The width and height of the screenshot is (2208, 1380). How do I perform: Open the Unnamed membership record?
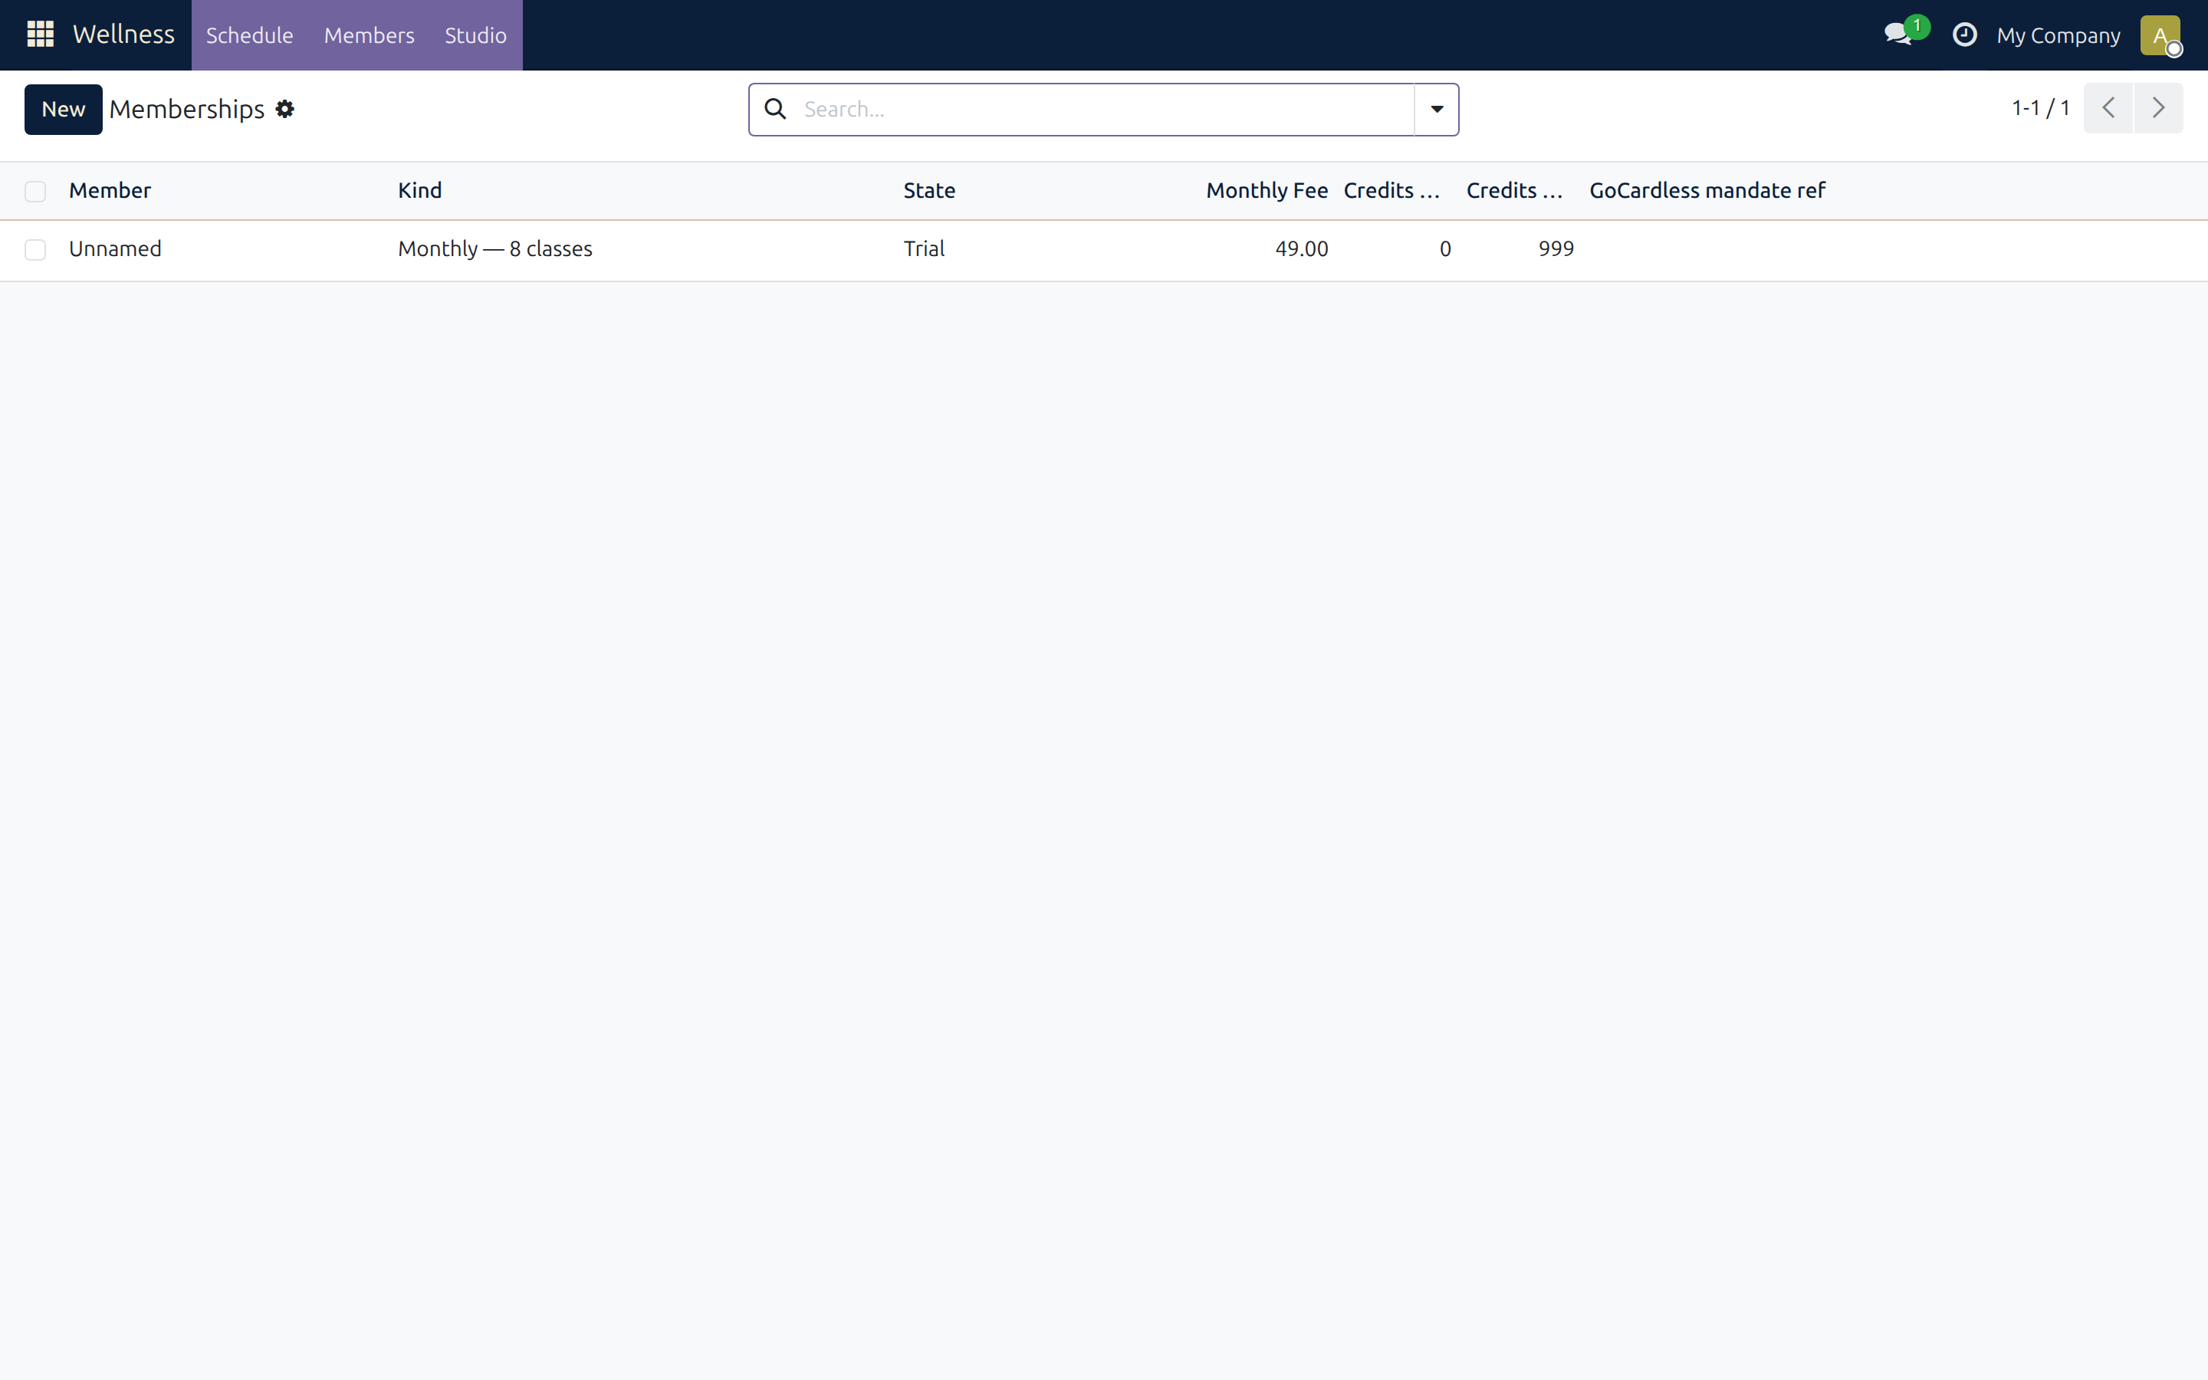pyautogui.click(x=115, y=249)
